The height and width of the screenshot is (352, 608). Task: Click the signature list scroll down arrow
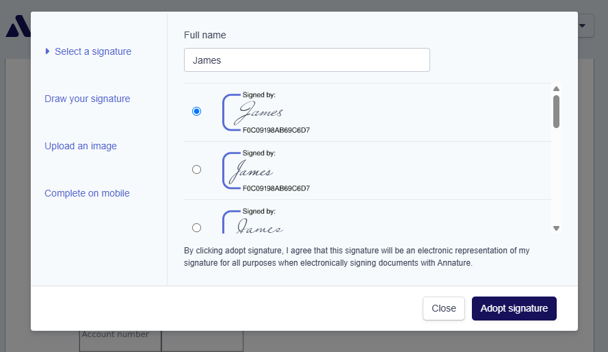[556, 229]
